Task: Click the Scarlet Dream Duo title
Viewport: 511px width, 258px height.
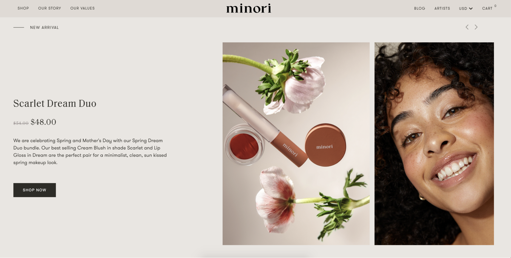Action: coord(55,103)
